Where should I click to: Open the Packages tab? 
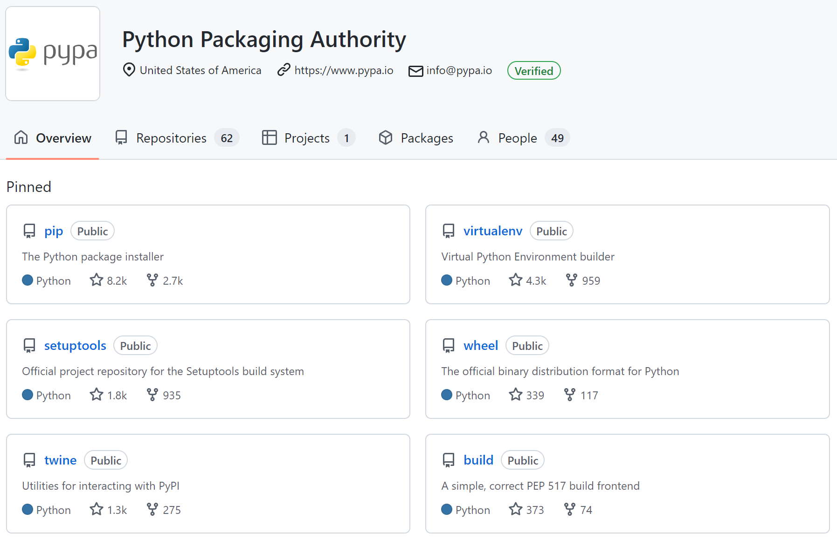pyautogui.click(x=416, y=138)
